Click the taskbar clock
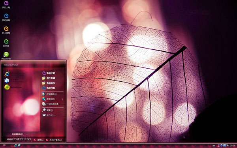This screenshot has width=237, height=148. point(233,146)
